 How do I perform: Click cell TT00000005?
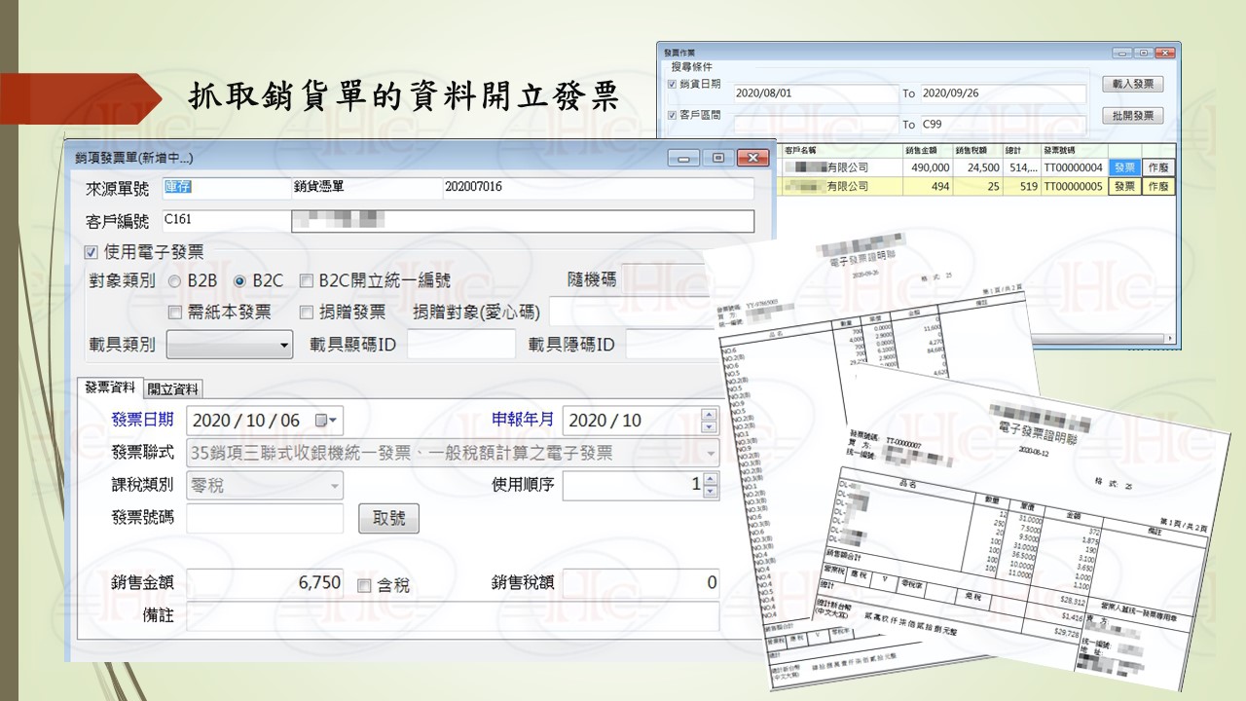coord(1074,187)
